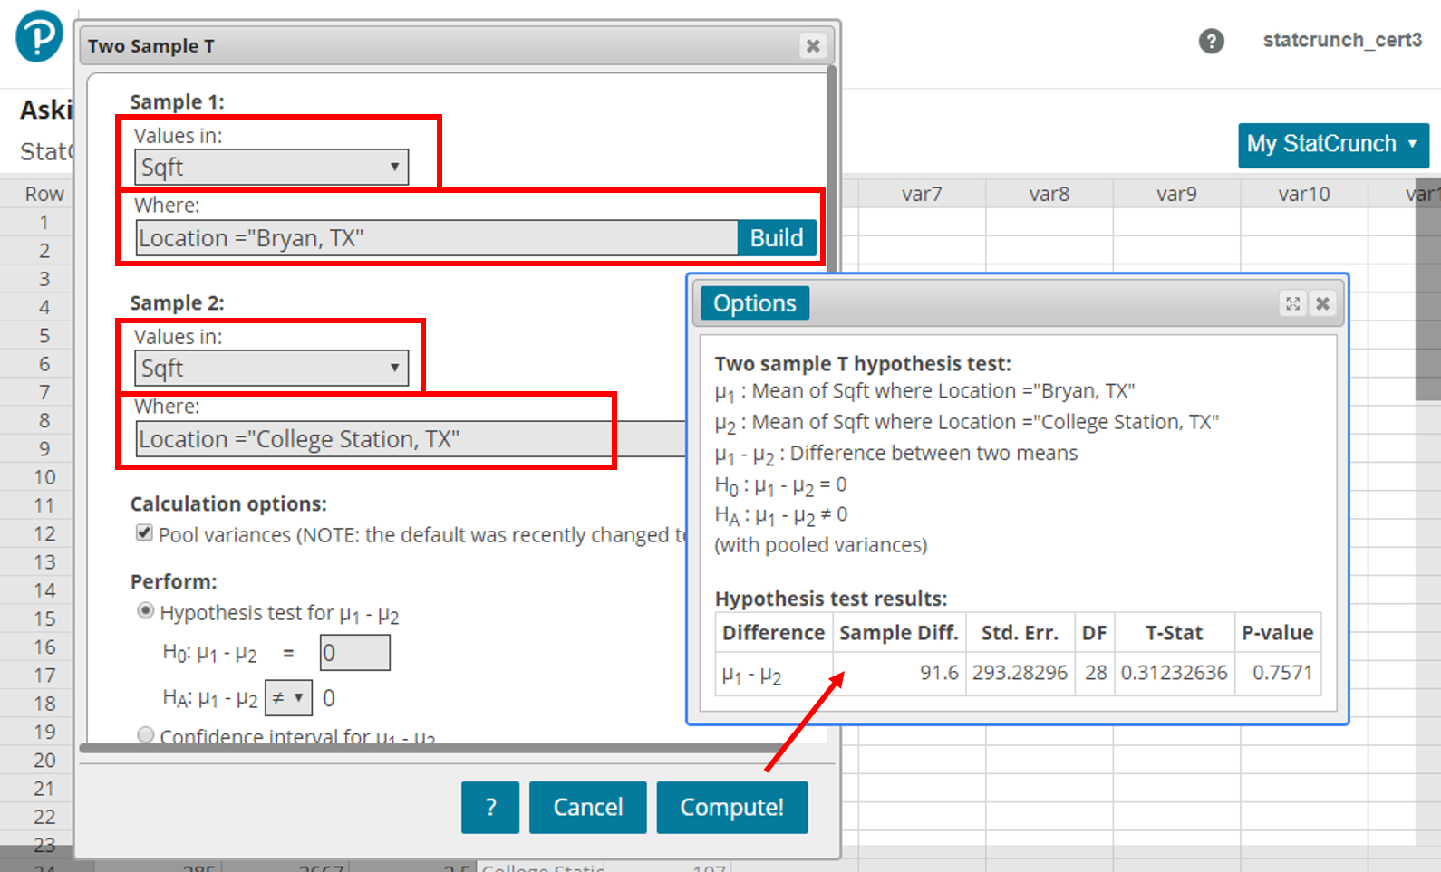1441x872 pixels.
Task: Click the vertical scrollbar of the spreadsheet
Action: tap(1427, 290)
